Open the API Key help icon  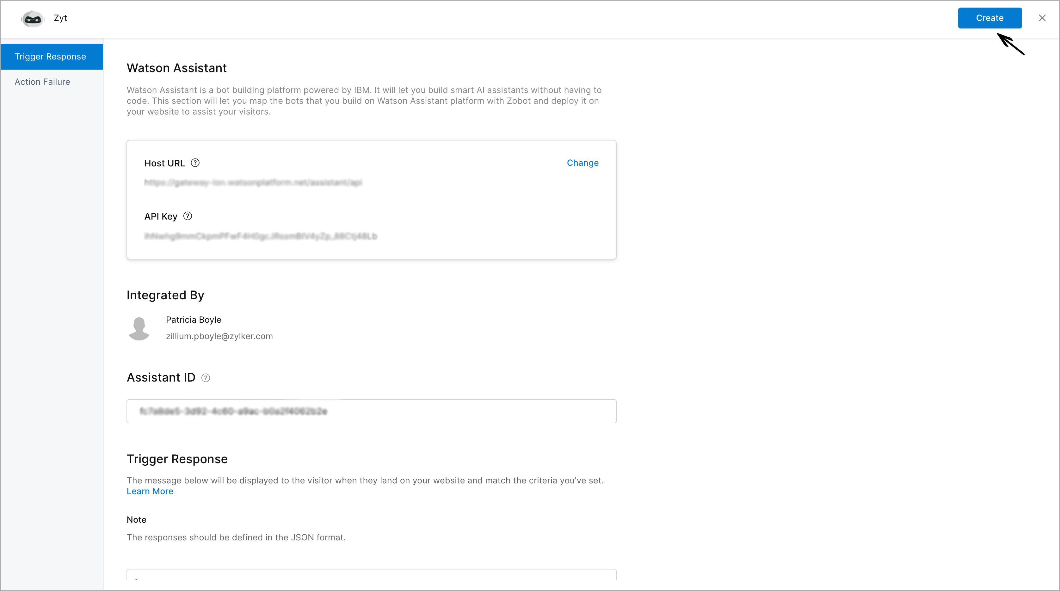(188, 216)
